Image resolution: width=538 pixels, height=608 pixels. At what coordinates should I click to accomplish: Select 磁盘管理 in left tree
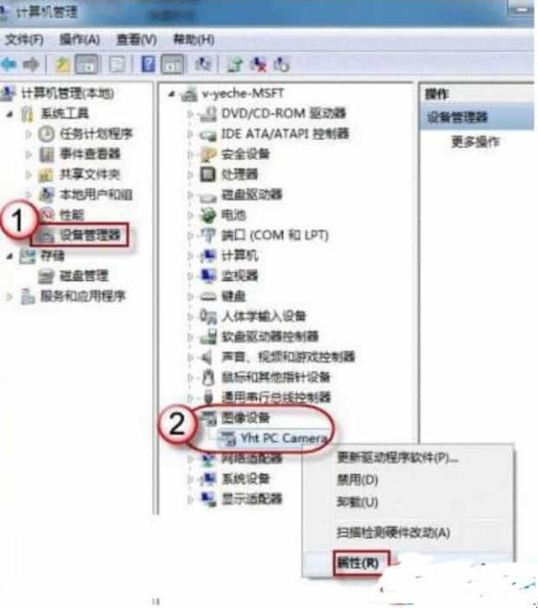tap(83, 275)
